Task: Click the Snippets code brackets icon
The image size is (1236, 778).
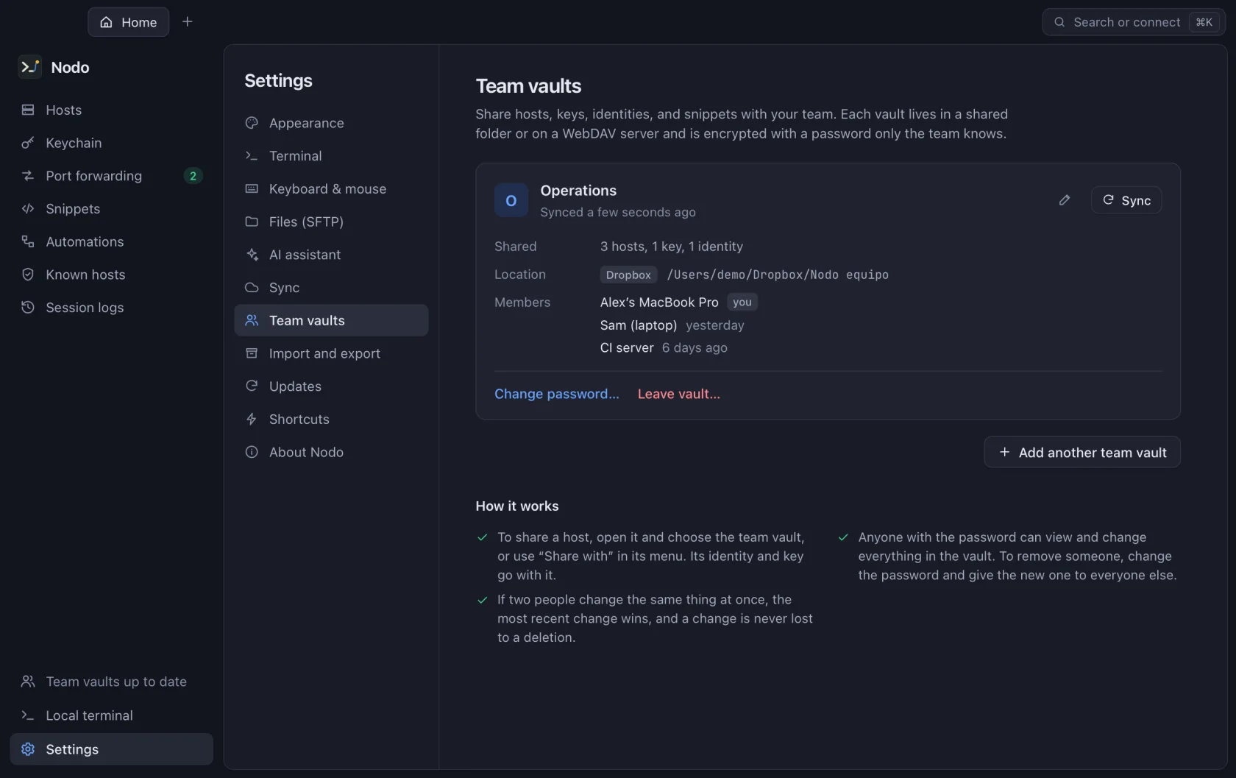Action: tap(28, 209)
